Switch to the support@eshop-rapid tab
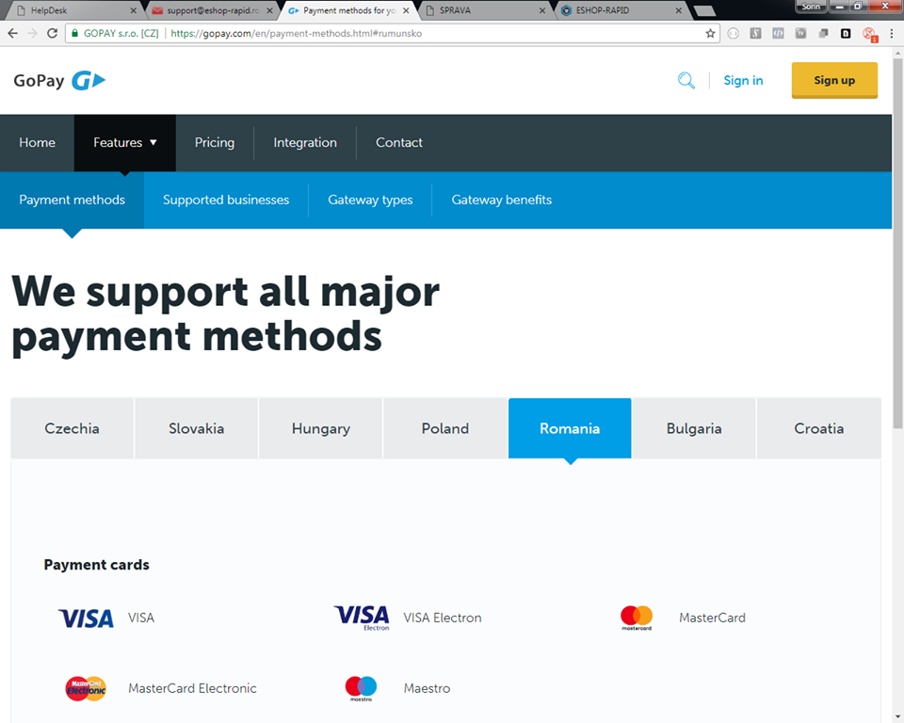 pos(212,10)
